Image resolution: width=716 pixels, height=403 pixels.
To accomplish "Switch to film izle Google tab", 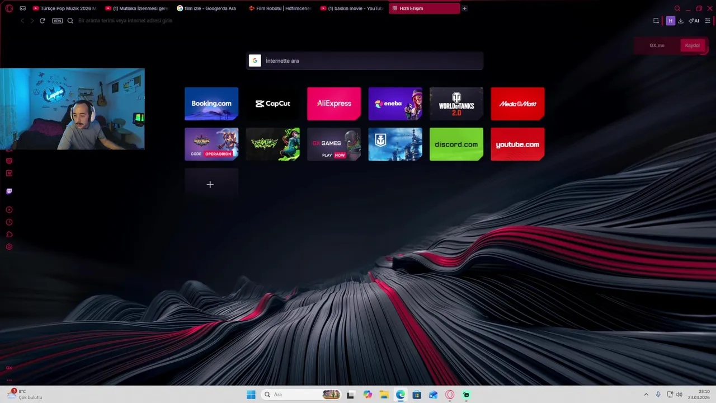I will coord(209,8).
